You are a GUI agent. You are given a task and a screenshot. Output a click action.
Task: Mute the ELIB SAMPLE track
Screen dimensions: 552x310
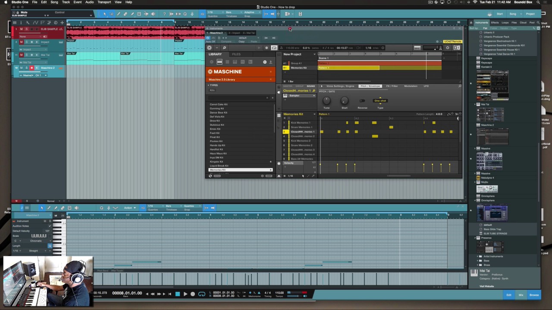pyautogui.click(x=22, y=29)
